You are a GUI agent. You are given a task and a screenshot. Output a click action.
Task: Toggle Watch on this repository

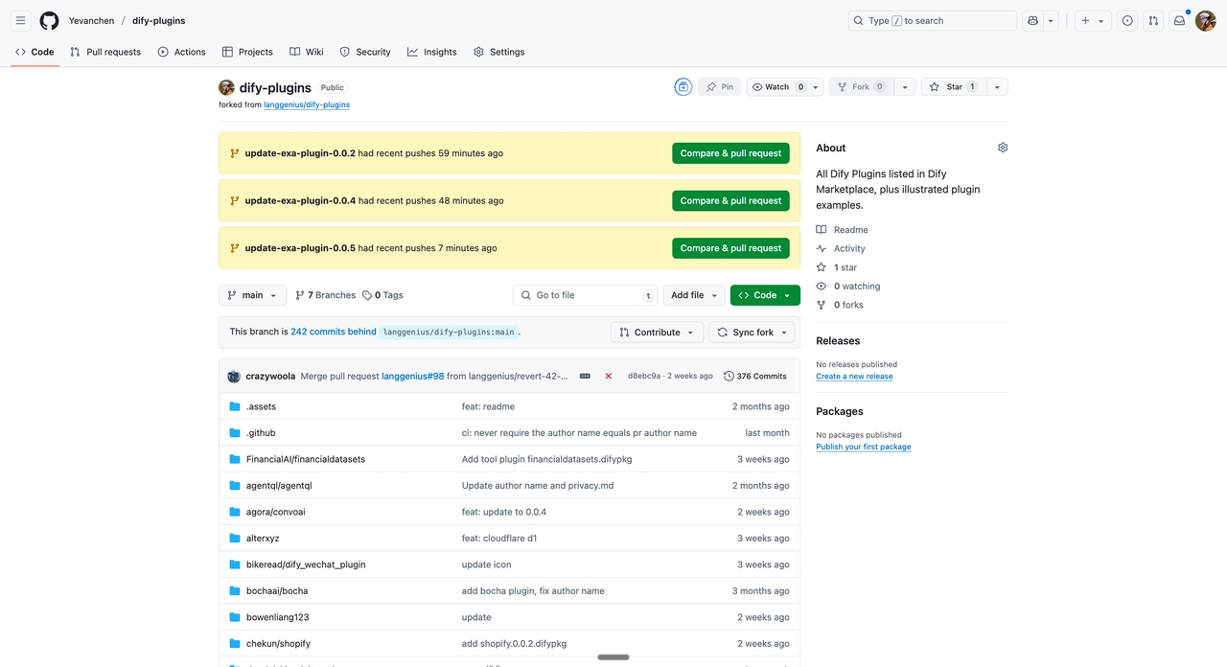[x=777, y=87]
